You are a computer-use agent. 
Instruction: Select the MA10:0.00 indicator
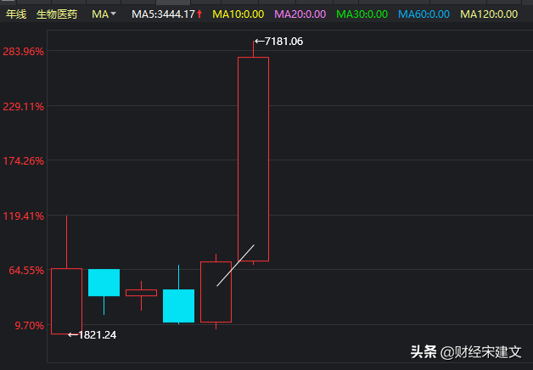tap(238, 14)
